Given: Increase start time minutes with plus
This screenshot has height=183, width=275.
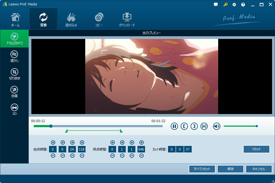Looking at the screenshot, I should pos(63,142).
